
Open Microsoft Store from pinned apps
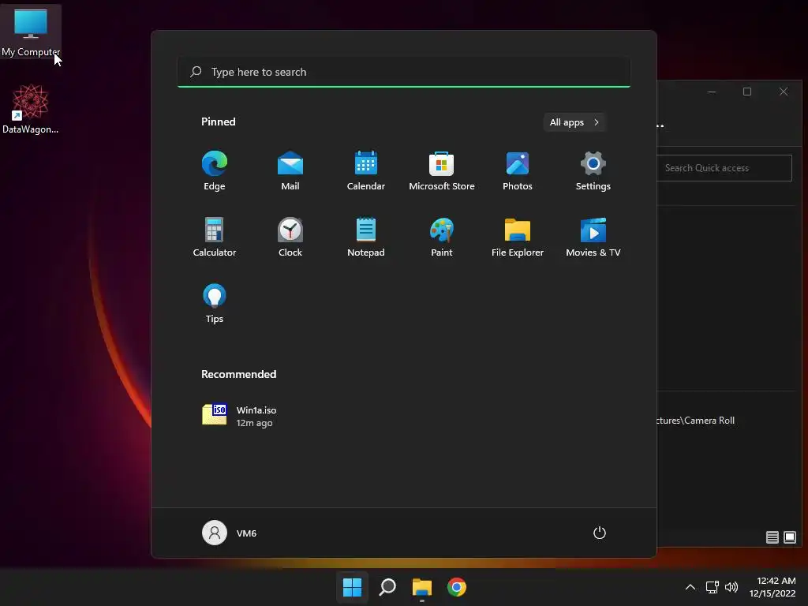click(x=442, y=170)
